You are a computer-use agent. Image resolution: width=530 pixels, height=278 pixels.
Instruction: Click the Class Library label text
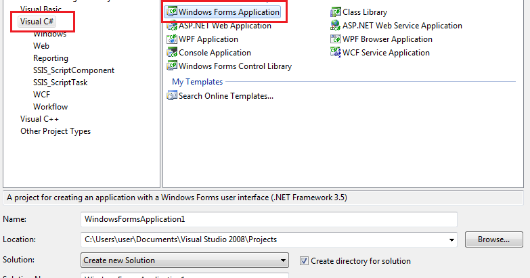[365, 12]
